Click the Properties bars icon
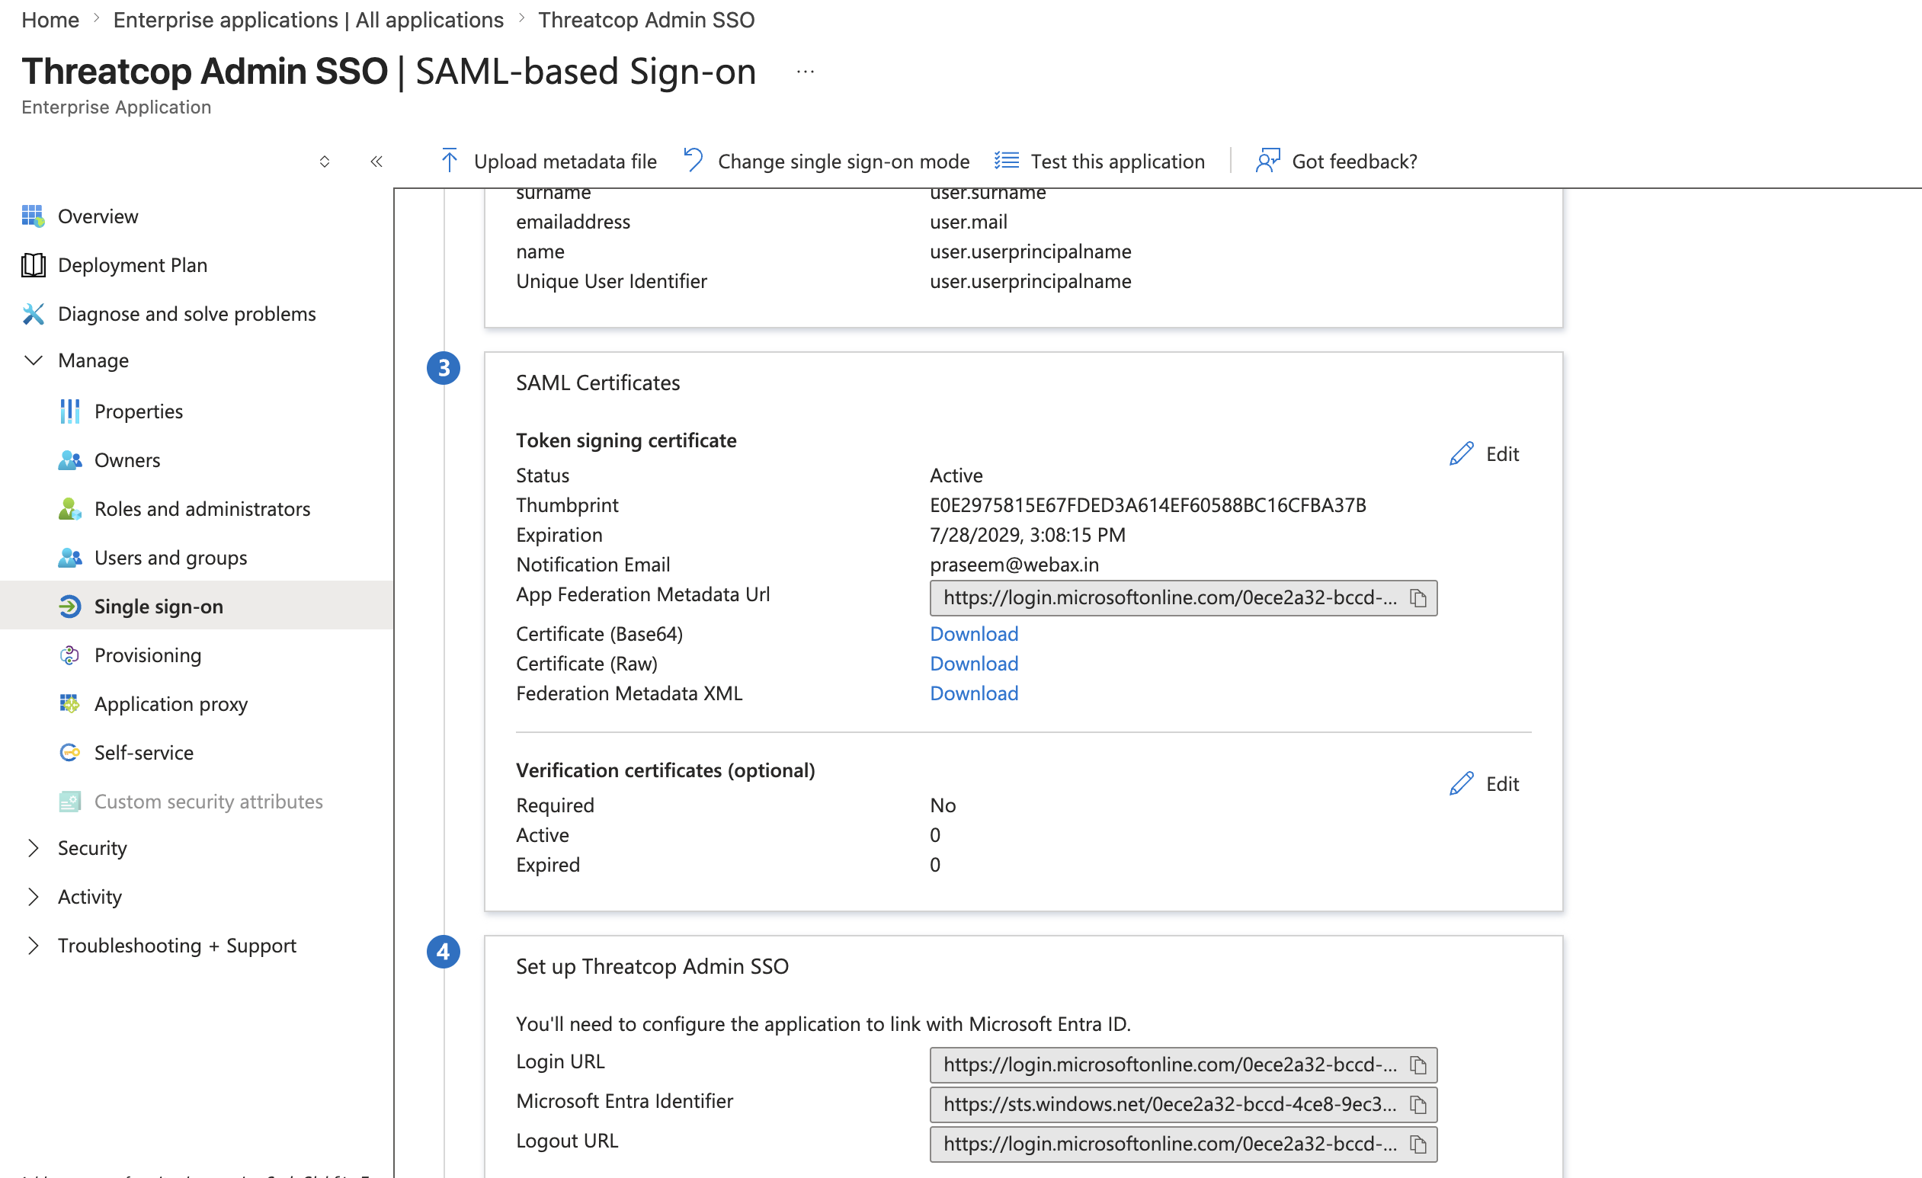Viewport: 1922px width, 1178px height. [x=69, y=411]
